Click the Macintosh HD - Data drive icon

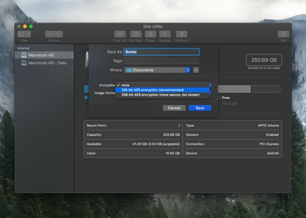point(24,63)
